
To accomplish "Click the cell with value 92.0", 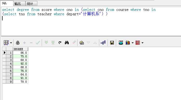I will (20, 64).
